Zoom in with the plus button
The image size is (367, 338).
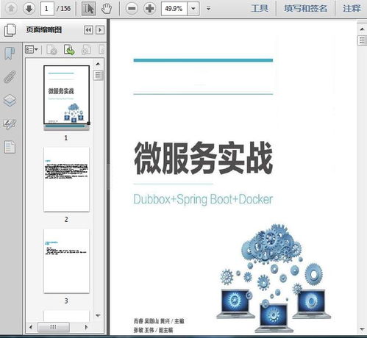149,9
